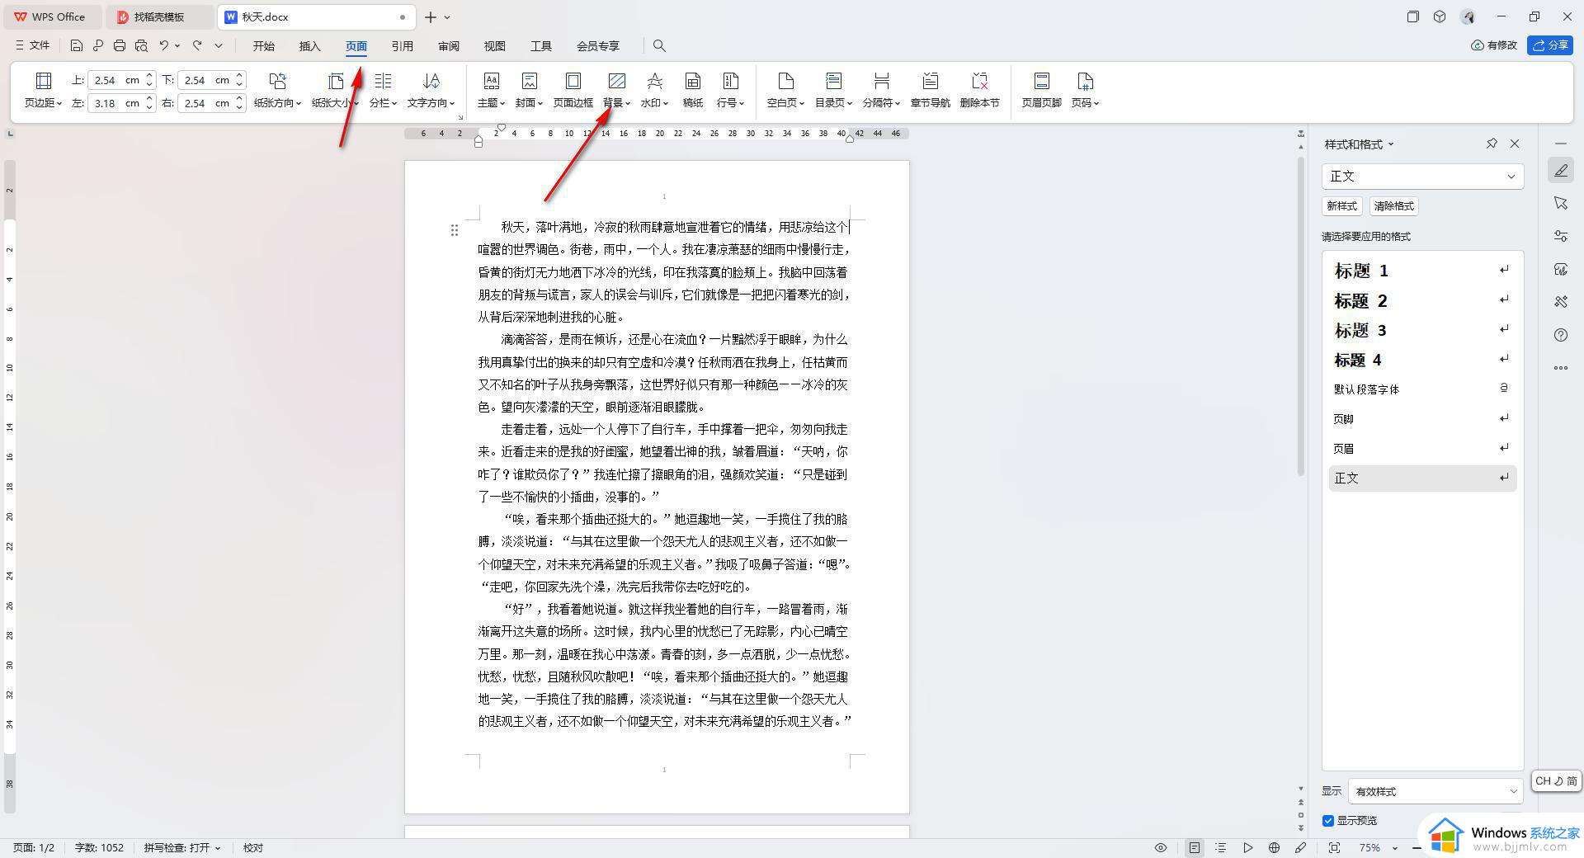This screenshot has width=1584, height=858.
Task: Expand the new tab dropdown arrow
Action: tap(448, 16)
